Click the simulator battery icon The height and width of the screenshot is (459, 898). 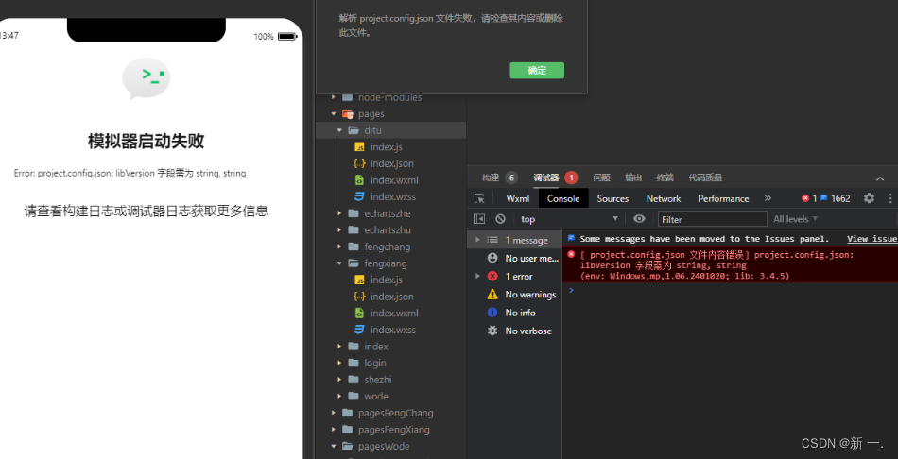pyautogui.click(x=287, y=37)
